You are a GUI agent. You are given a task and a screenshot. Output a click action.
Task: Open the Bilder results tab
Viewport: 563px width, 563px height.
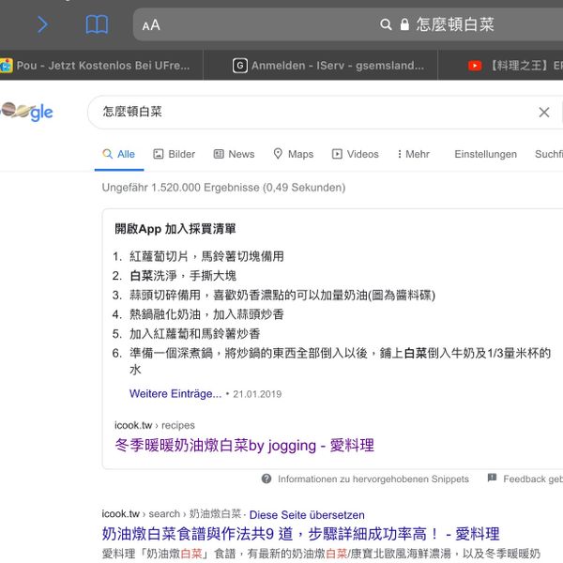(175, 154)
